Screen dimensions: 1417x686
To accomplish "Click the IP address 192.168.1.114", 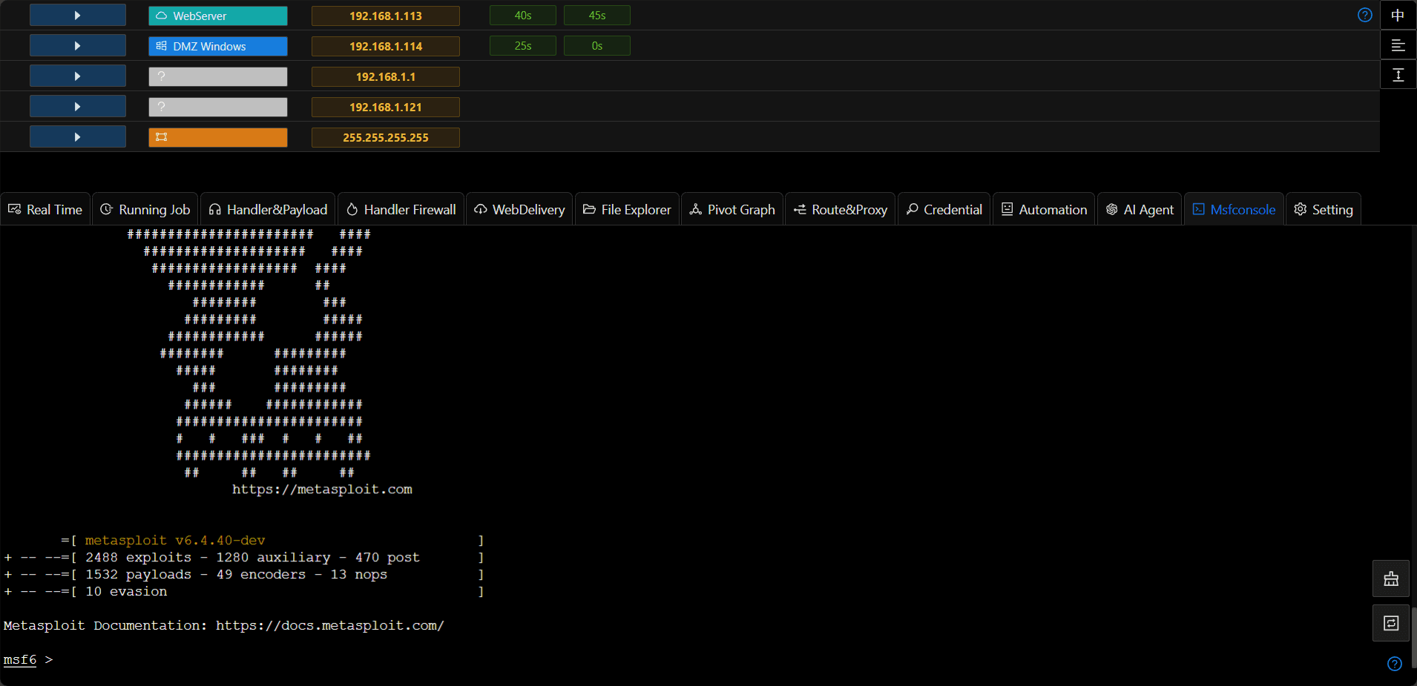I will point(386,46).
